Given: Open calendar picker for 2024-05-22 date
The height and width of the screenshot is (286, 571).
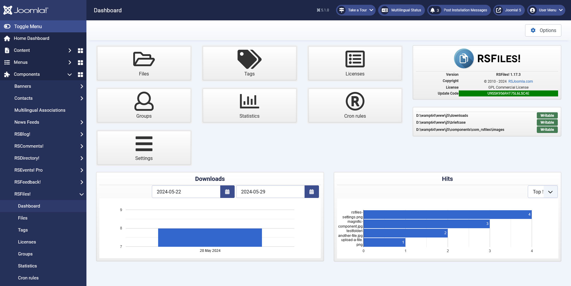Looking at the screenshot, I should click(x=227, y=192).
